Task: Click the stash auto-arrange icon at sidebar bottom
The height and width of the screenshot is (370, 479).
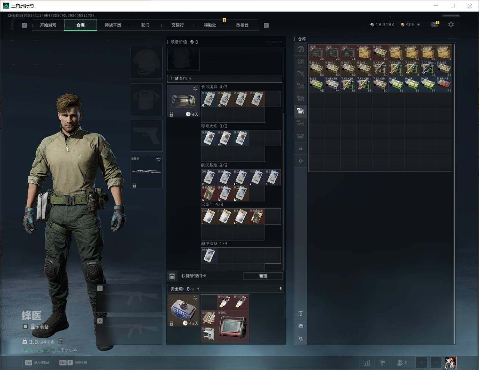Action: point(301,339)
